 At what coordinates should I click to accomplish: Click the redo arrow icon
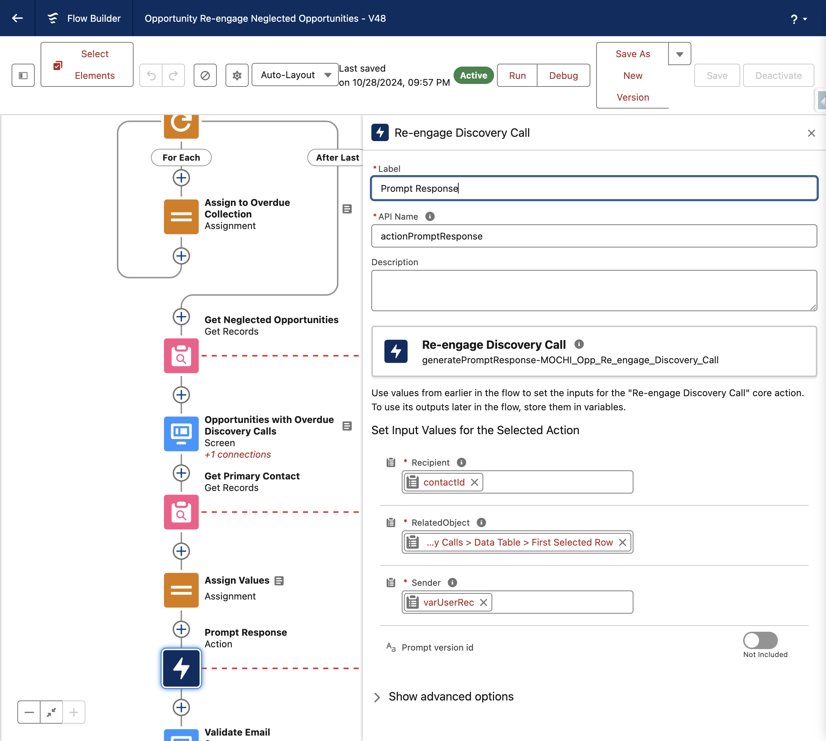coord(173,75)
